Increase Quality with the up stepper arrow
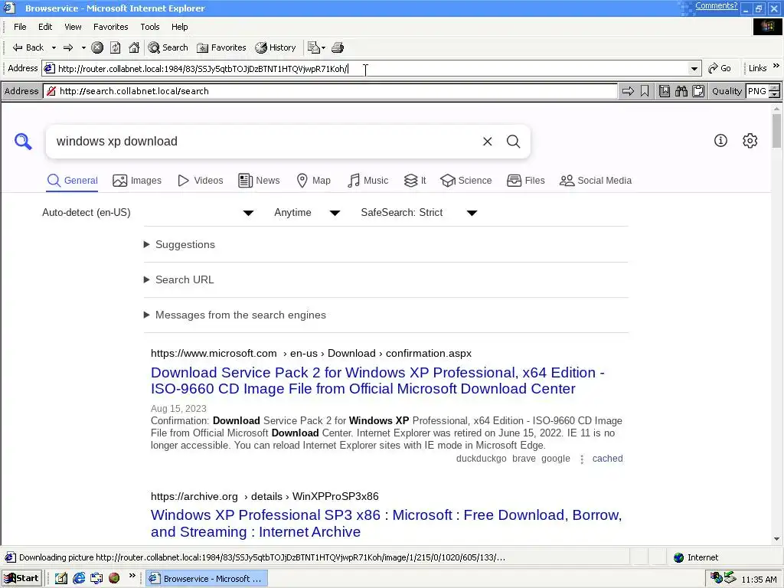The height and width of the screenshot is (588, 784). point(775,88)
